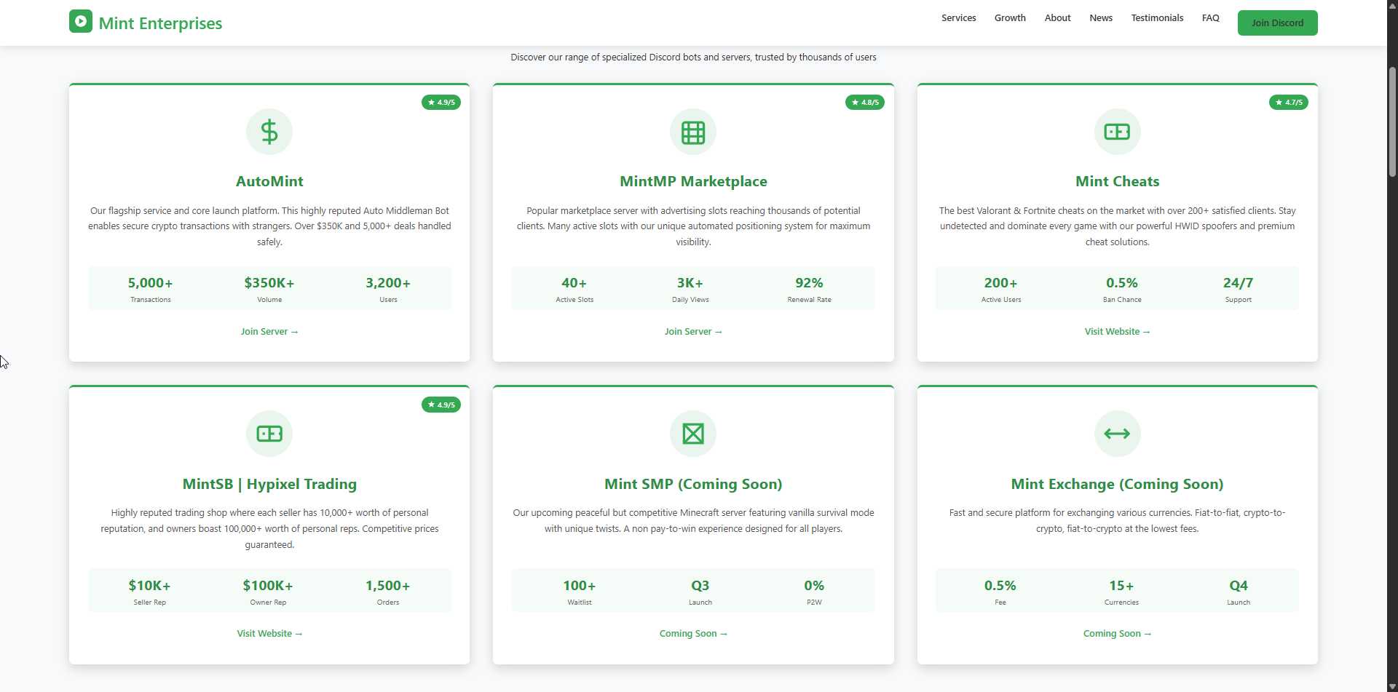This screenshot has width=1398, height=692.
Task: Click the $100K+ Owner Rep stat
Action: click(x=268, y=592)
